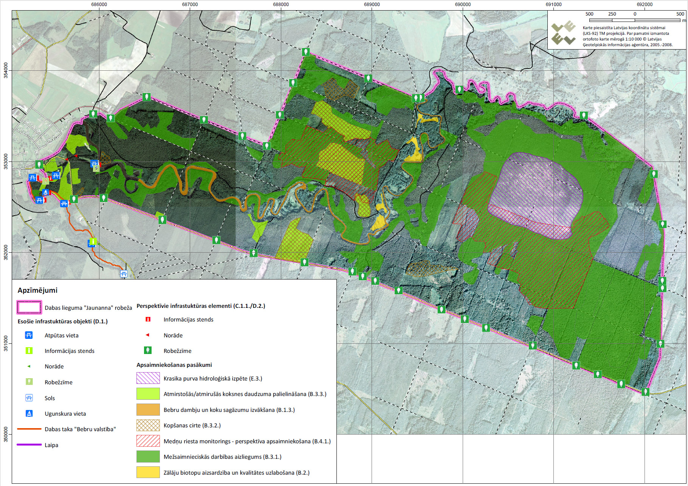Select the red Norāde arrow in the legend

coord(147,335)
